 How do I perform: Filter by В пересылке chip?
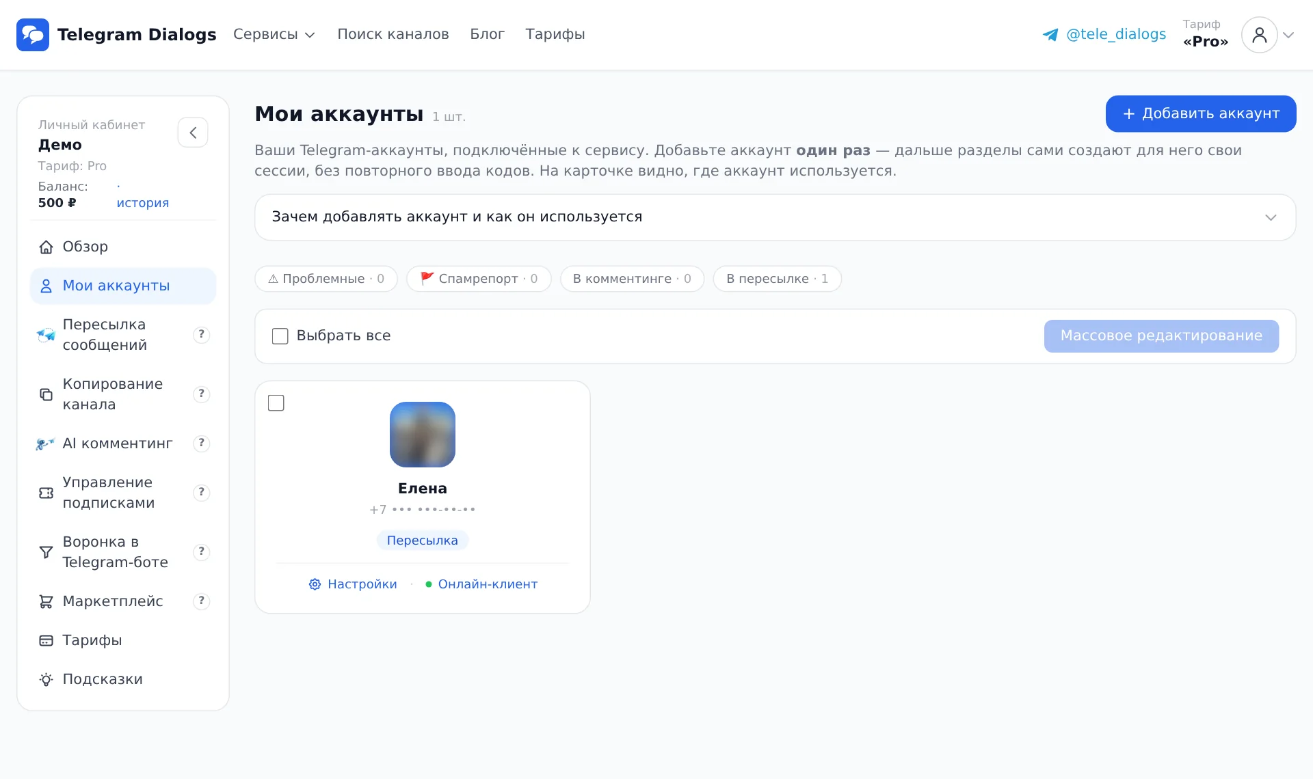click(777, 279)
